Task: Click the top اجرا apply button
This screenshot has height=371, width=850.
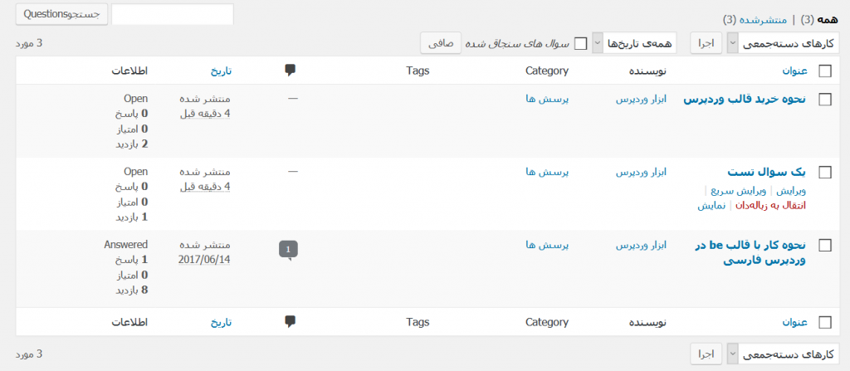Action: (x=706, y=43)
